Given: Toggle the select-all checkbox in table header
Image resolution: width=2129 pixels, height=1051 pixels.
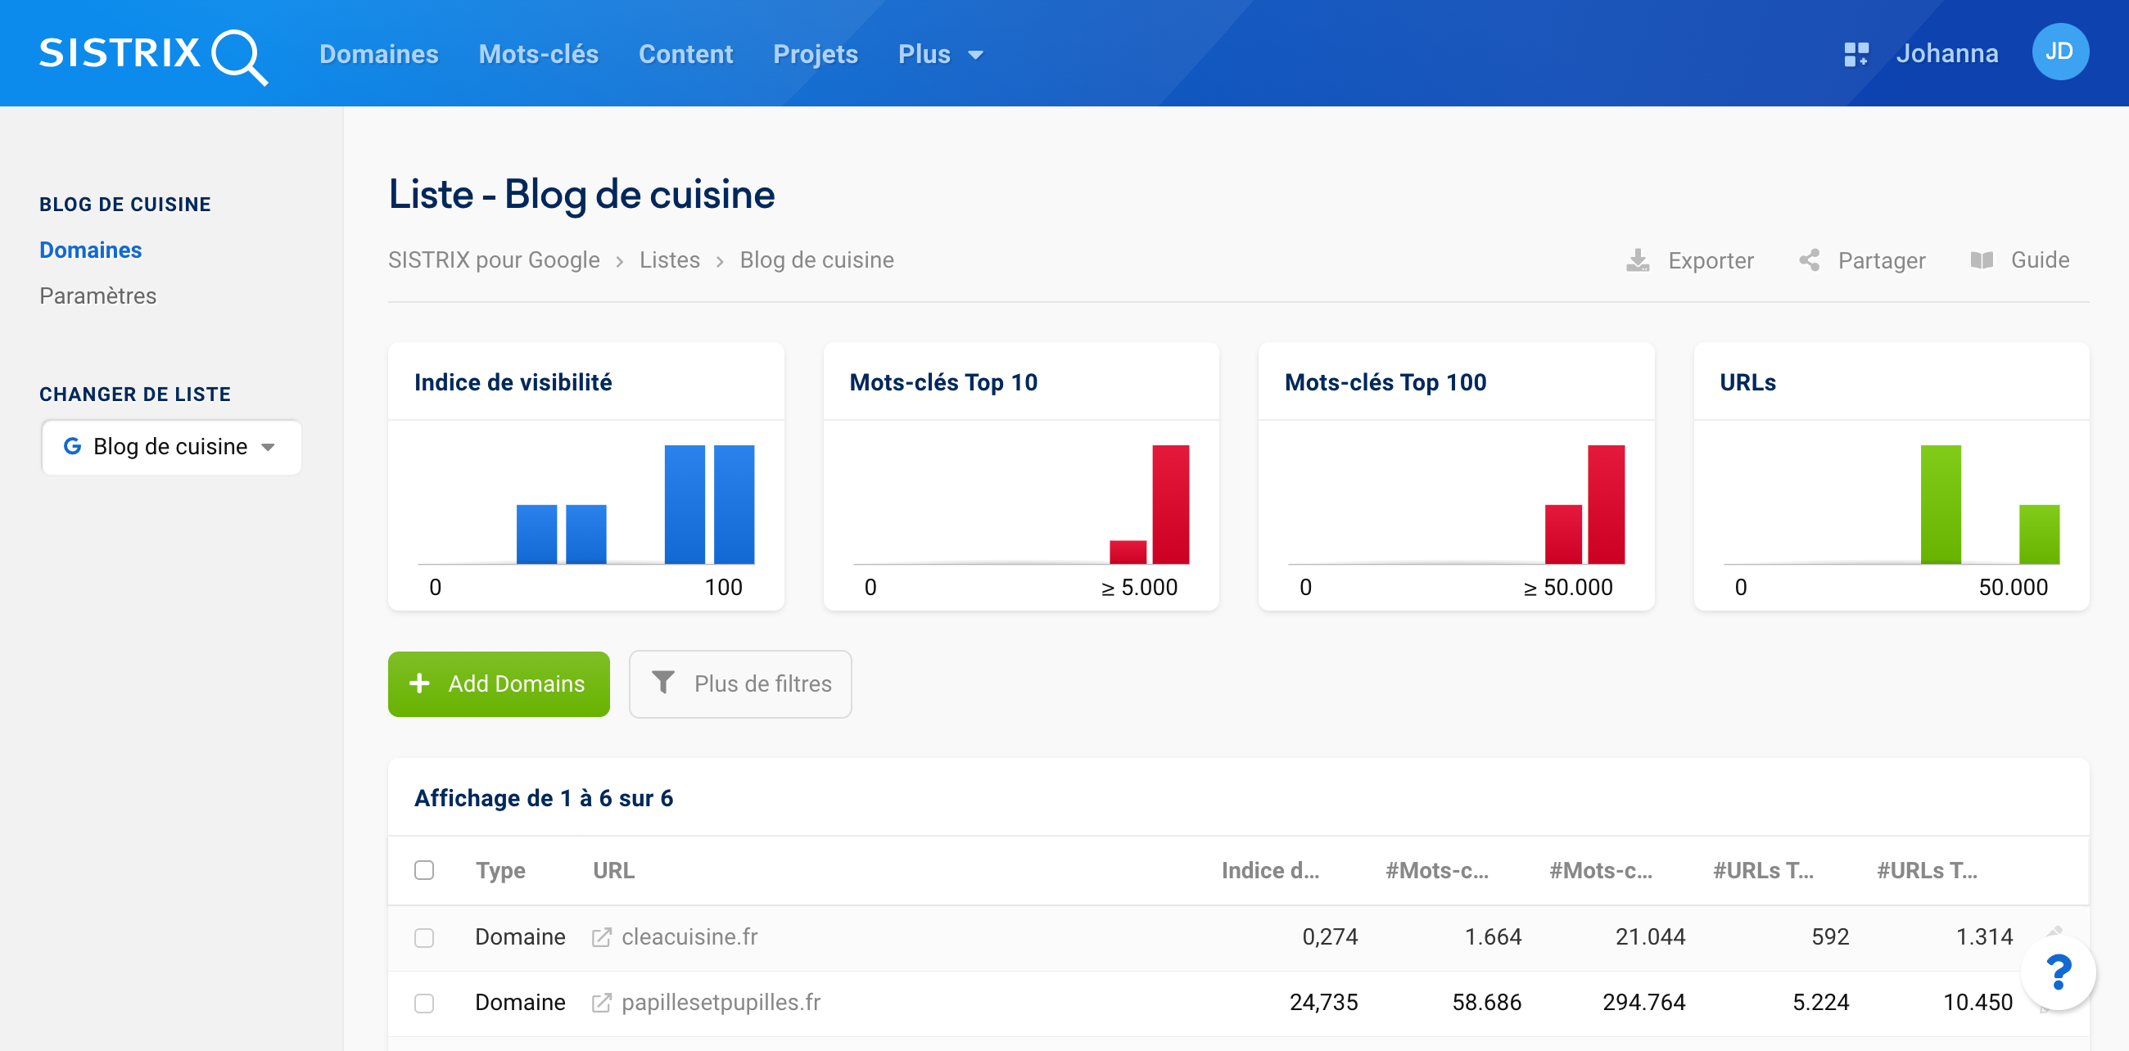Looking at the screenshot, I should point(424,870).
